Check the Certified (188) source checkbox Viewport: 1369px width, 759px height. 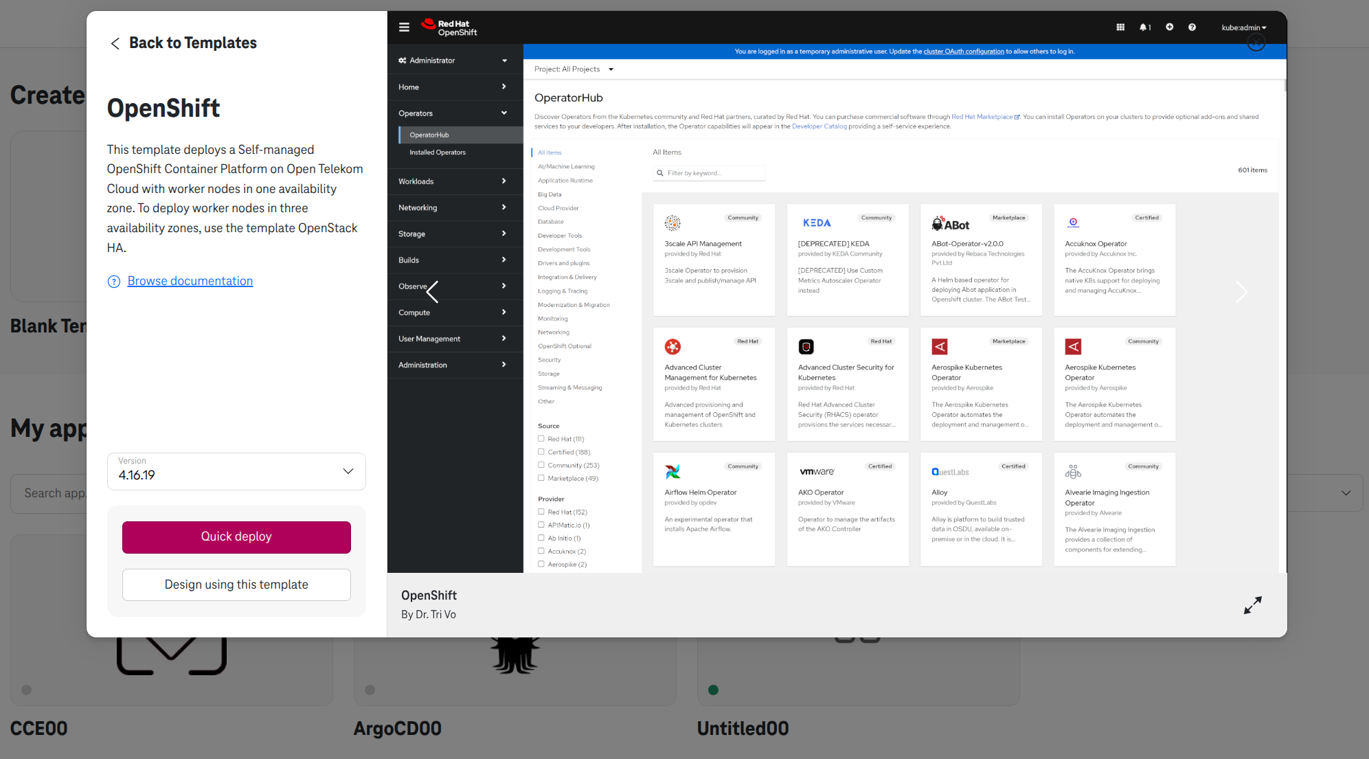tap(541, 451)
